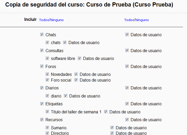Uncheck the 'software libre' item checkbox
This screenshot has width=187, height=135.
click(x=47, y=58)
